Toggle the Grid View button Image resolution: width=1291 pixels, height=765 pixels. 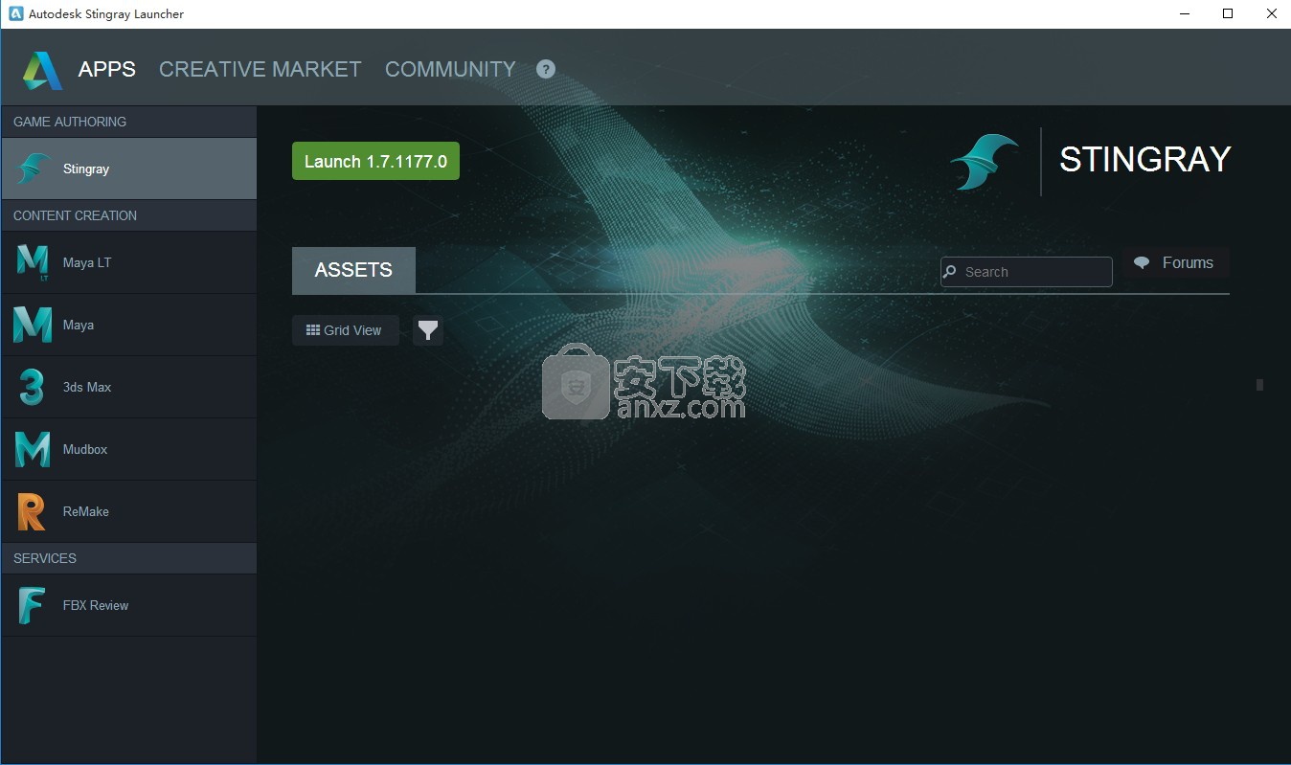[346, 330]
